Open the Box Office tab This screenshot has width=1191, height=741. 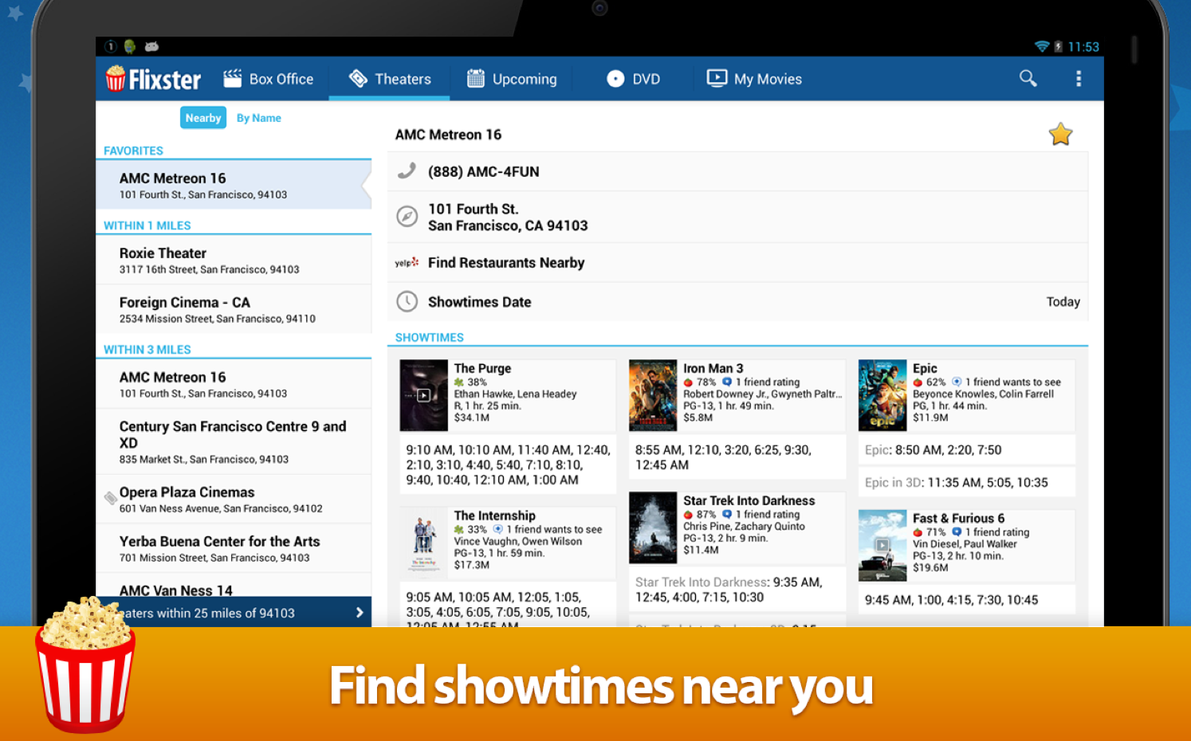pyautogui.click(x=268, y=79)
